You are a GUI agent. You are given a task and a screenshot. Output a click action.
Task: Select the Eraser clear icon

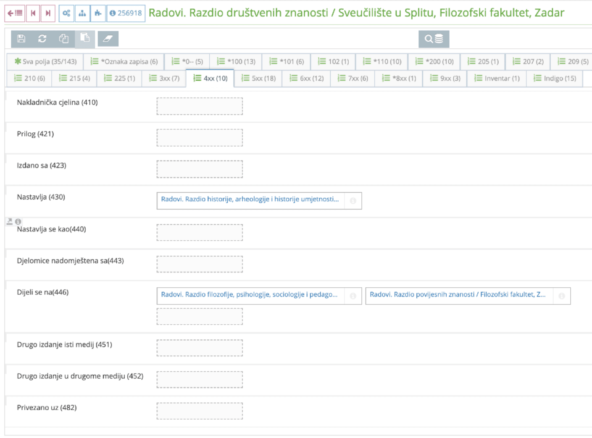(x=108, y=39)
